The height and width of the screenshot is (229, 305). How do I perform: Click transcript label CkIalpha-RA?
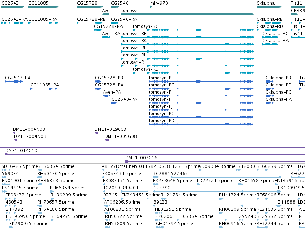point(276,41)
